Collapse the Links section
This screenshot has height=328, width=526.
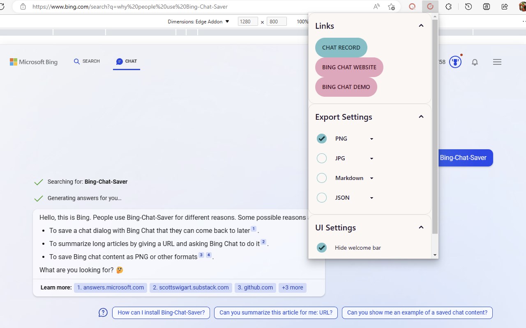tap(421, 26)
